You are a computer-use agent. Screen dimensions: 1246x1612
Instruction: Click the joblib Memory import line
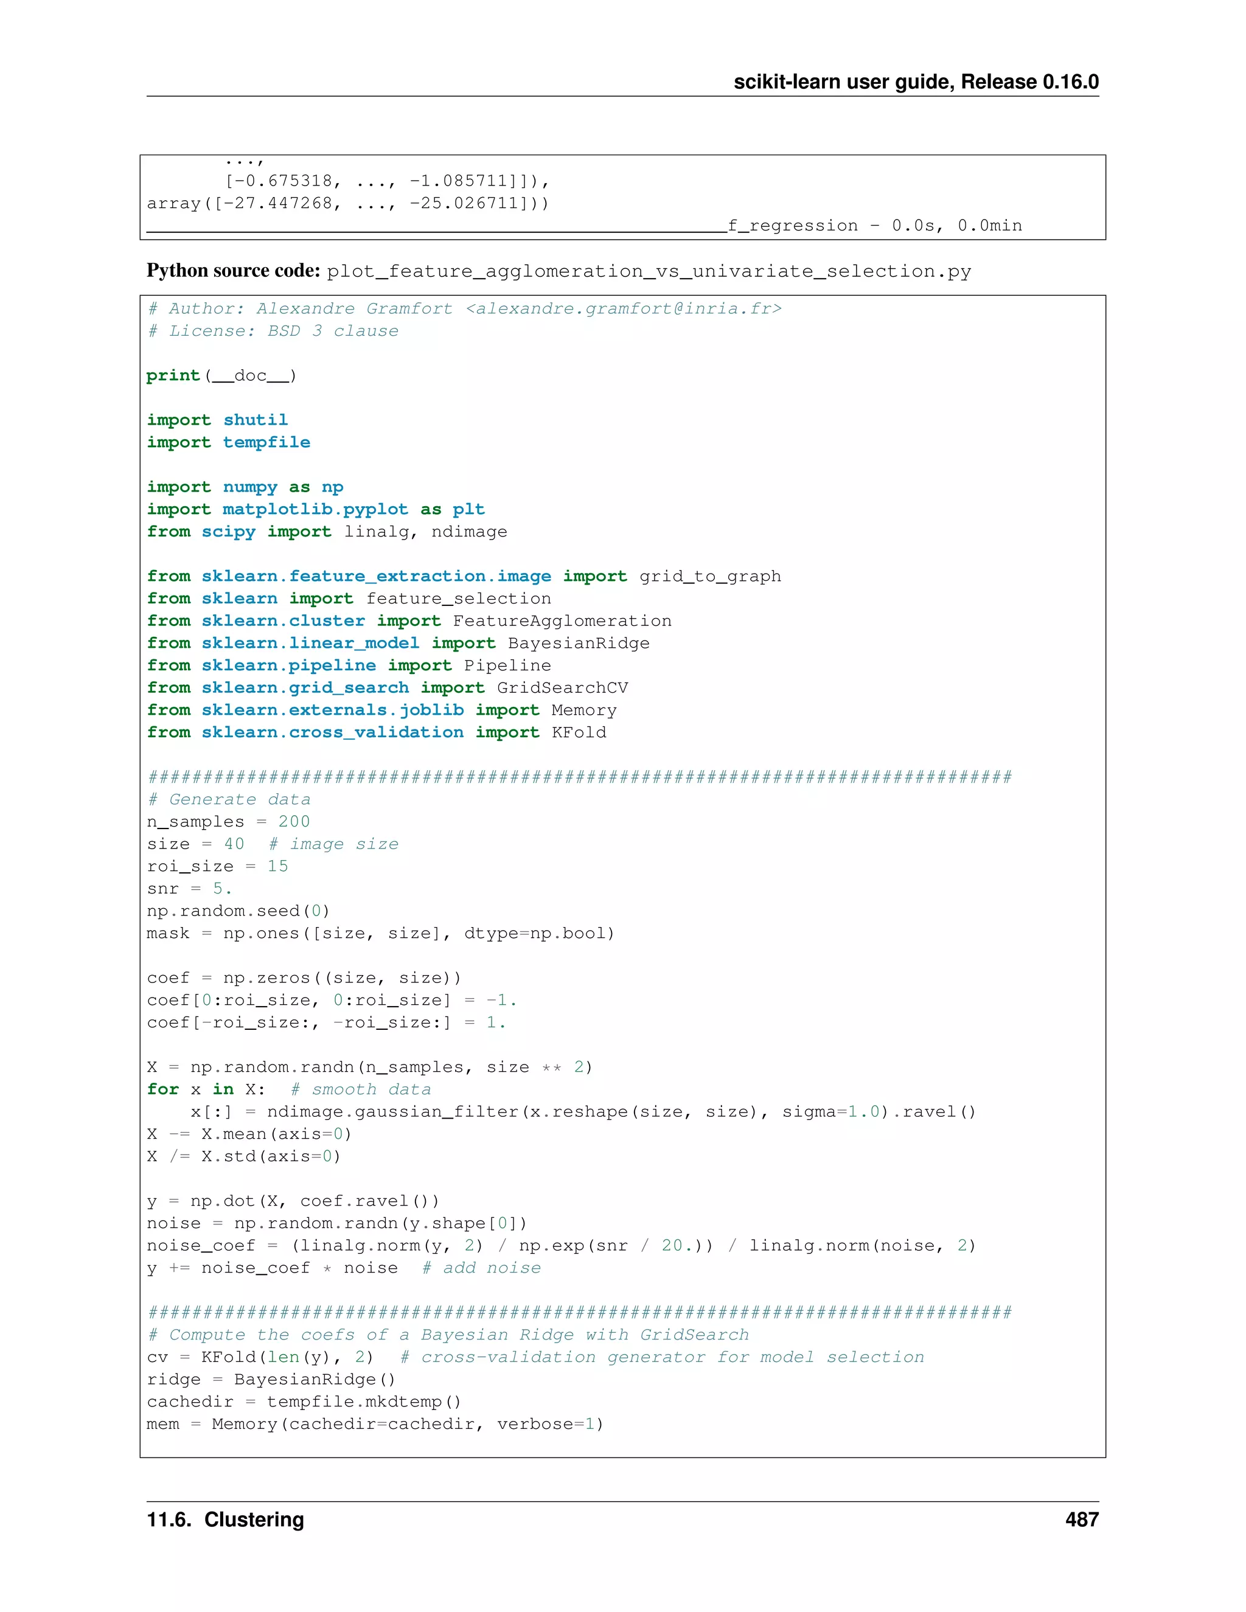381,710
